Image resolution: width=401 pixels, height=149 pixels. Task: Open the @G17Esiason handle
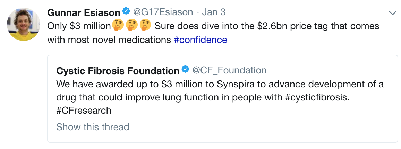163,12
